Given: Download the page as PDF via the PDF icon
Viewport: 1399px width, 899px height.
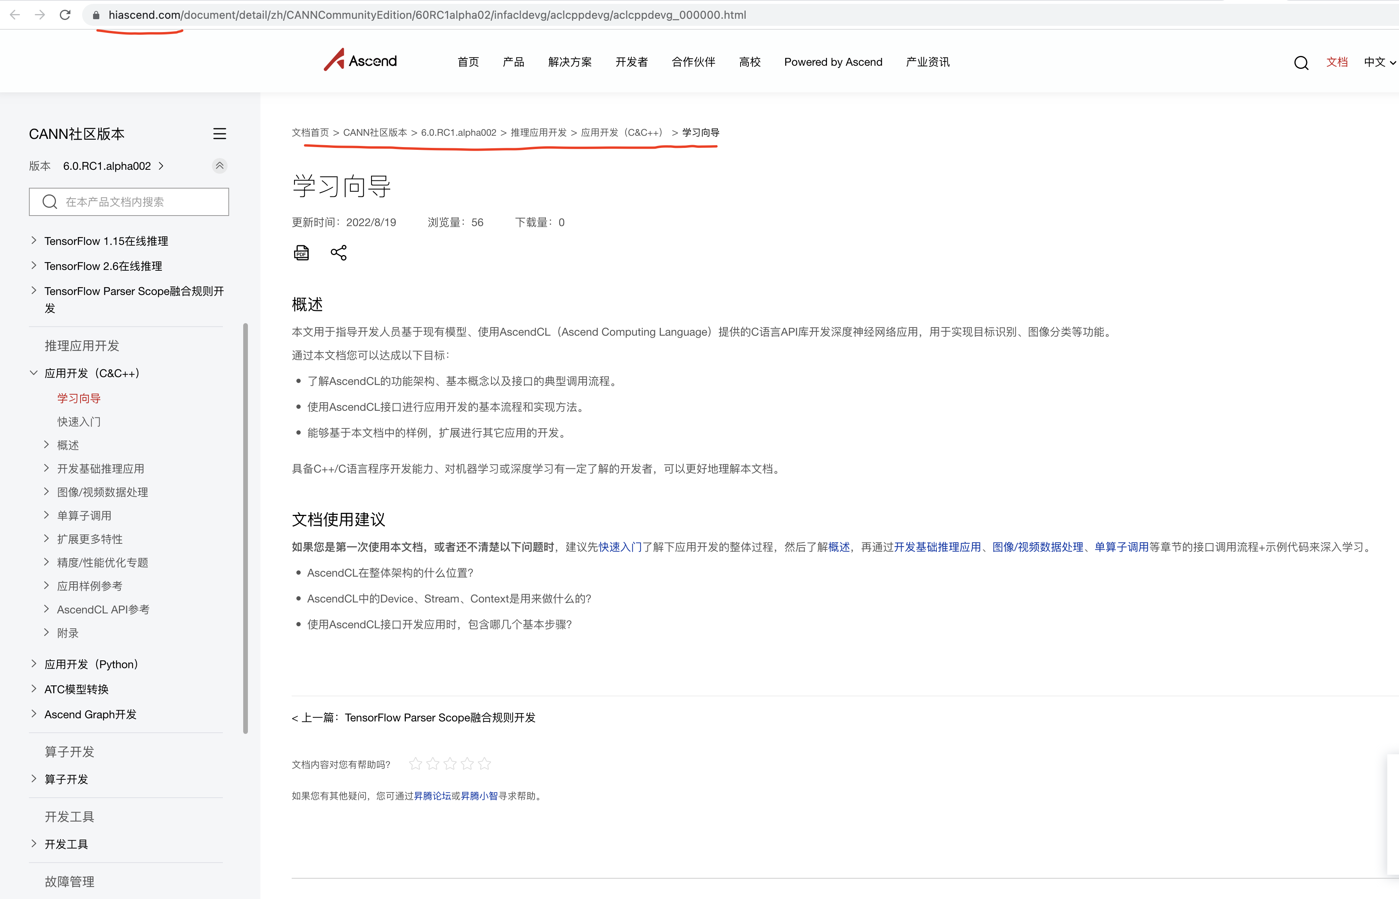Looking at the screenshot, I should [x=301, y=252].
